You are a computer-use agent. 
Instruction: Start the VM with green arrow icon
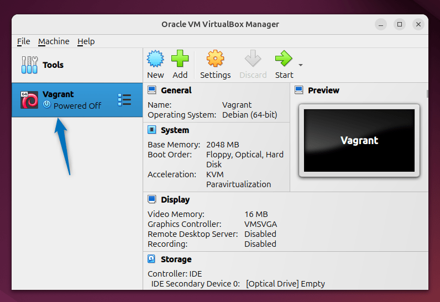coord(284,59)
